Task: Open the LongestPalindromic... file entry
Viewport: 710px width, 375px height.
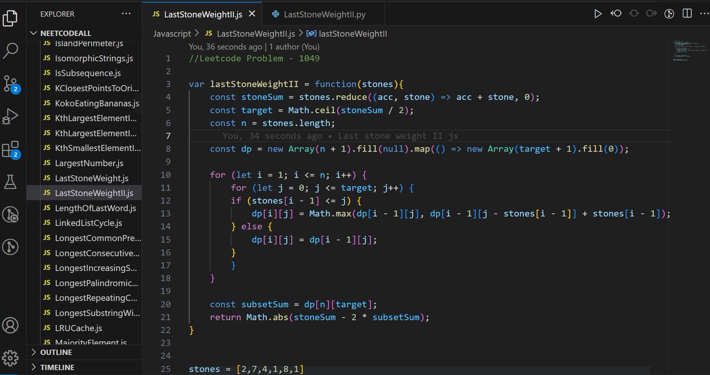Action: [x=98, y=283]
